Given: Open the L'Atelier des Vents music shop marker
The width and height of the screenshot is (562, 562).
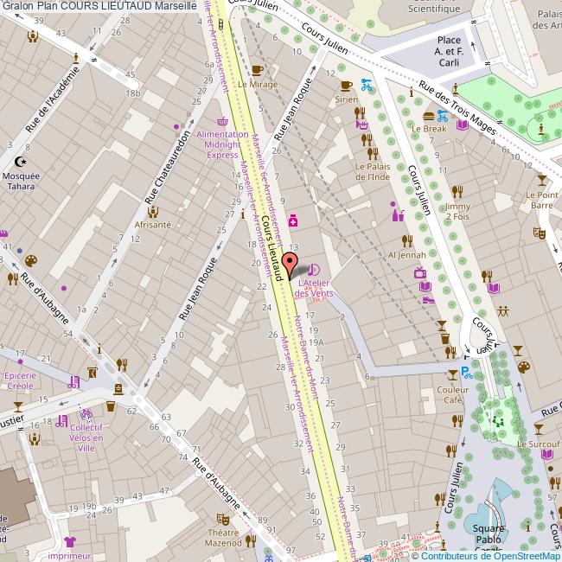Looking at the screenshot, I should coord(312,269).
